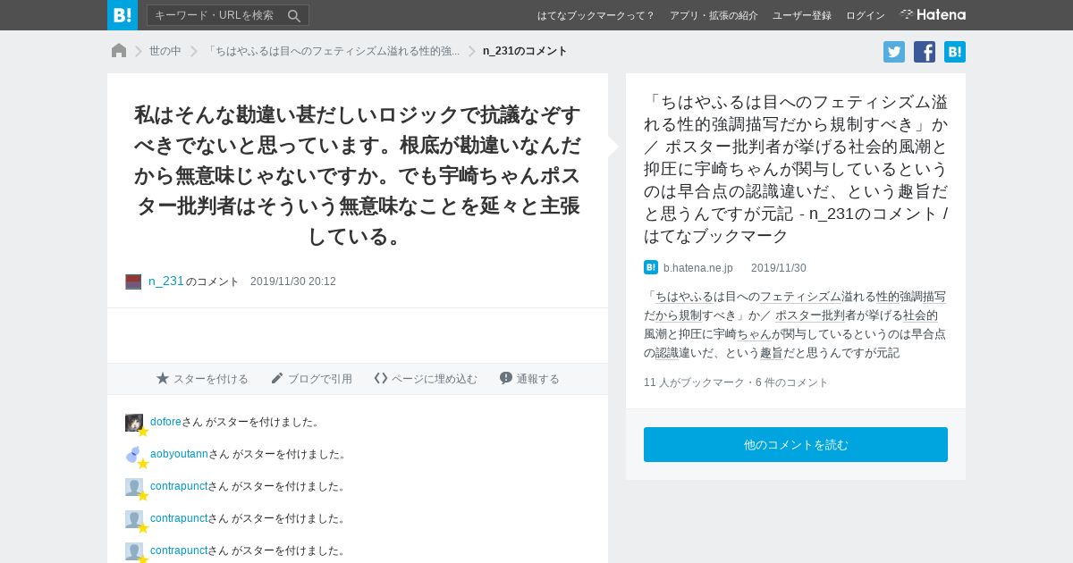Click the main comment headline text
The width and height of the screenshot is (1073, 563).
[358, 175]
